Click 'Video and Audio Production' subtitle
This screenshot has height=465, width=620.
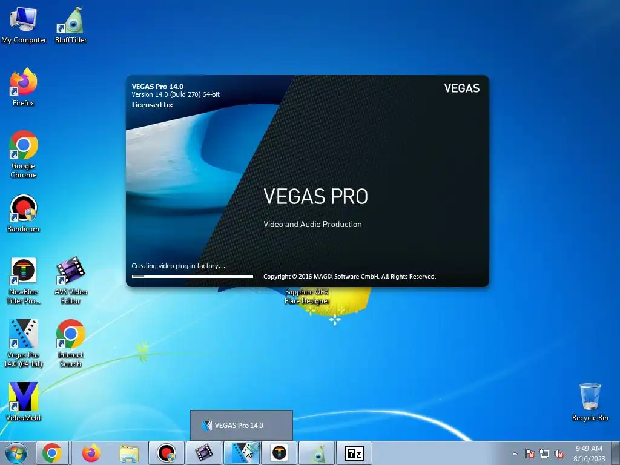click(x=312, y=224)
